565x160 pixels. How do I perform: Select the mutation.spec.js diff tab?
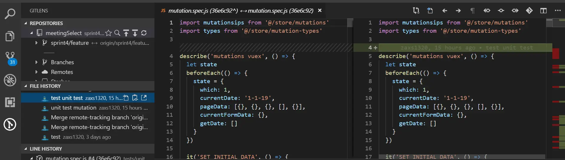coord(241,11)
